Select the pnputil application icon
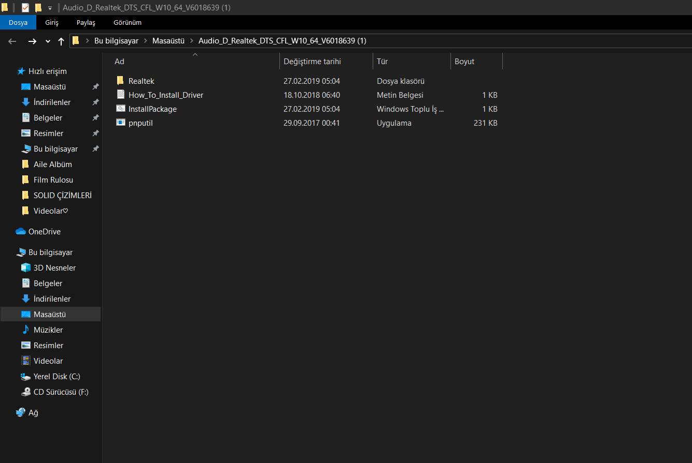The height and width of the screenshot is (463, 692). pos(120,123)
